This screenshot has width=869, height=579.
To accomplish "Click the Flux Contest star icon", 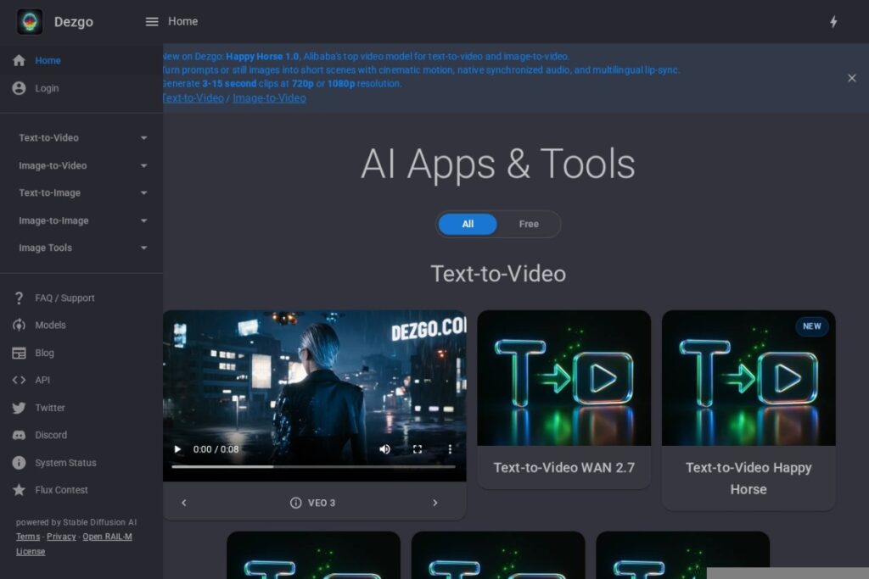I will click(x=19, y=490).
